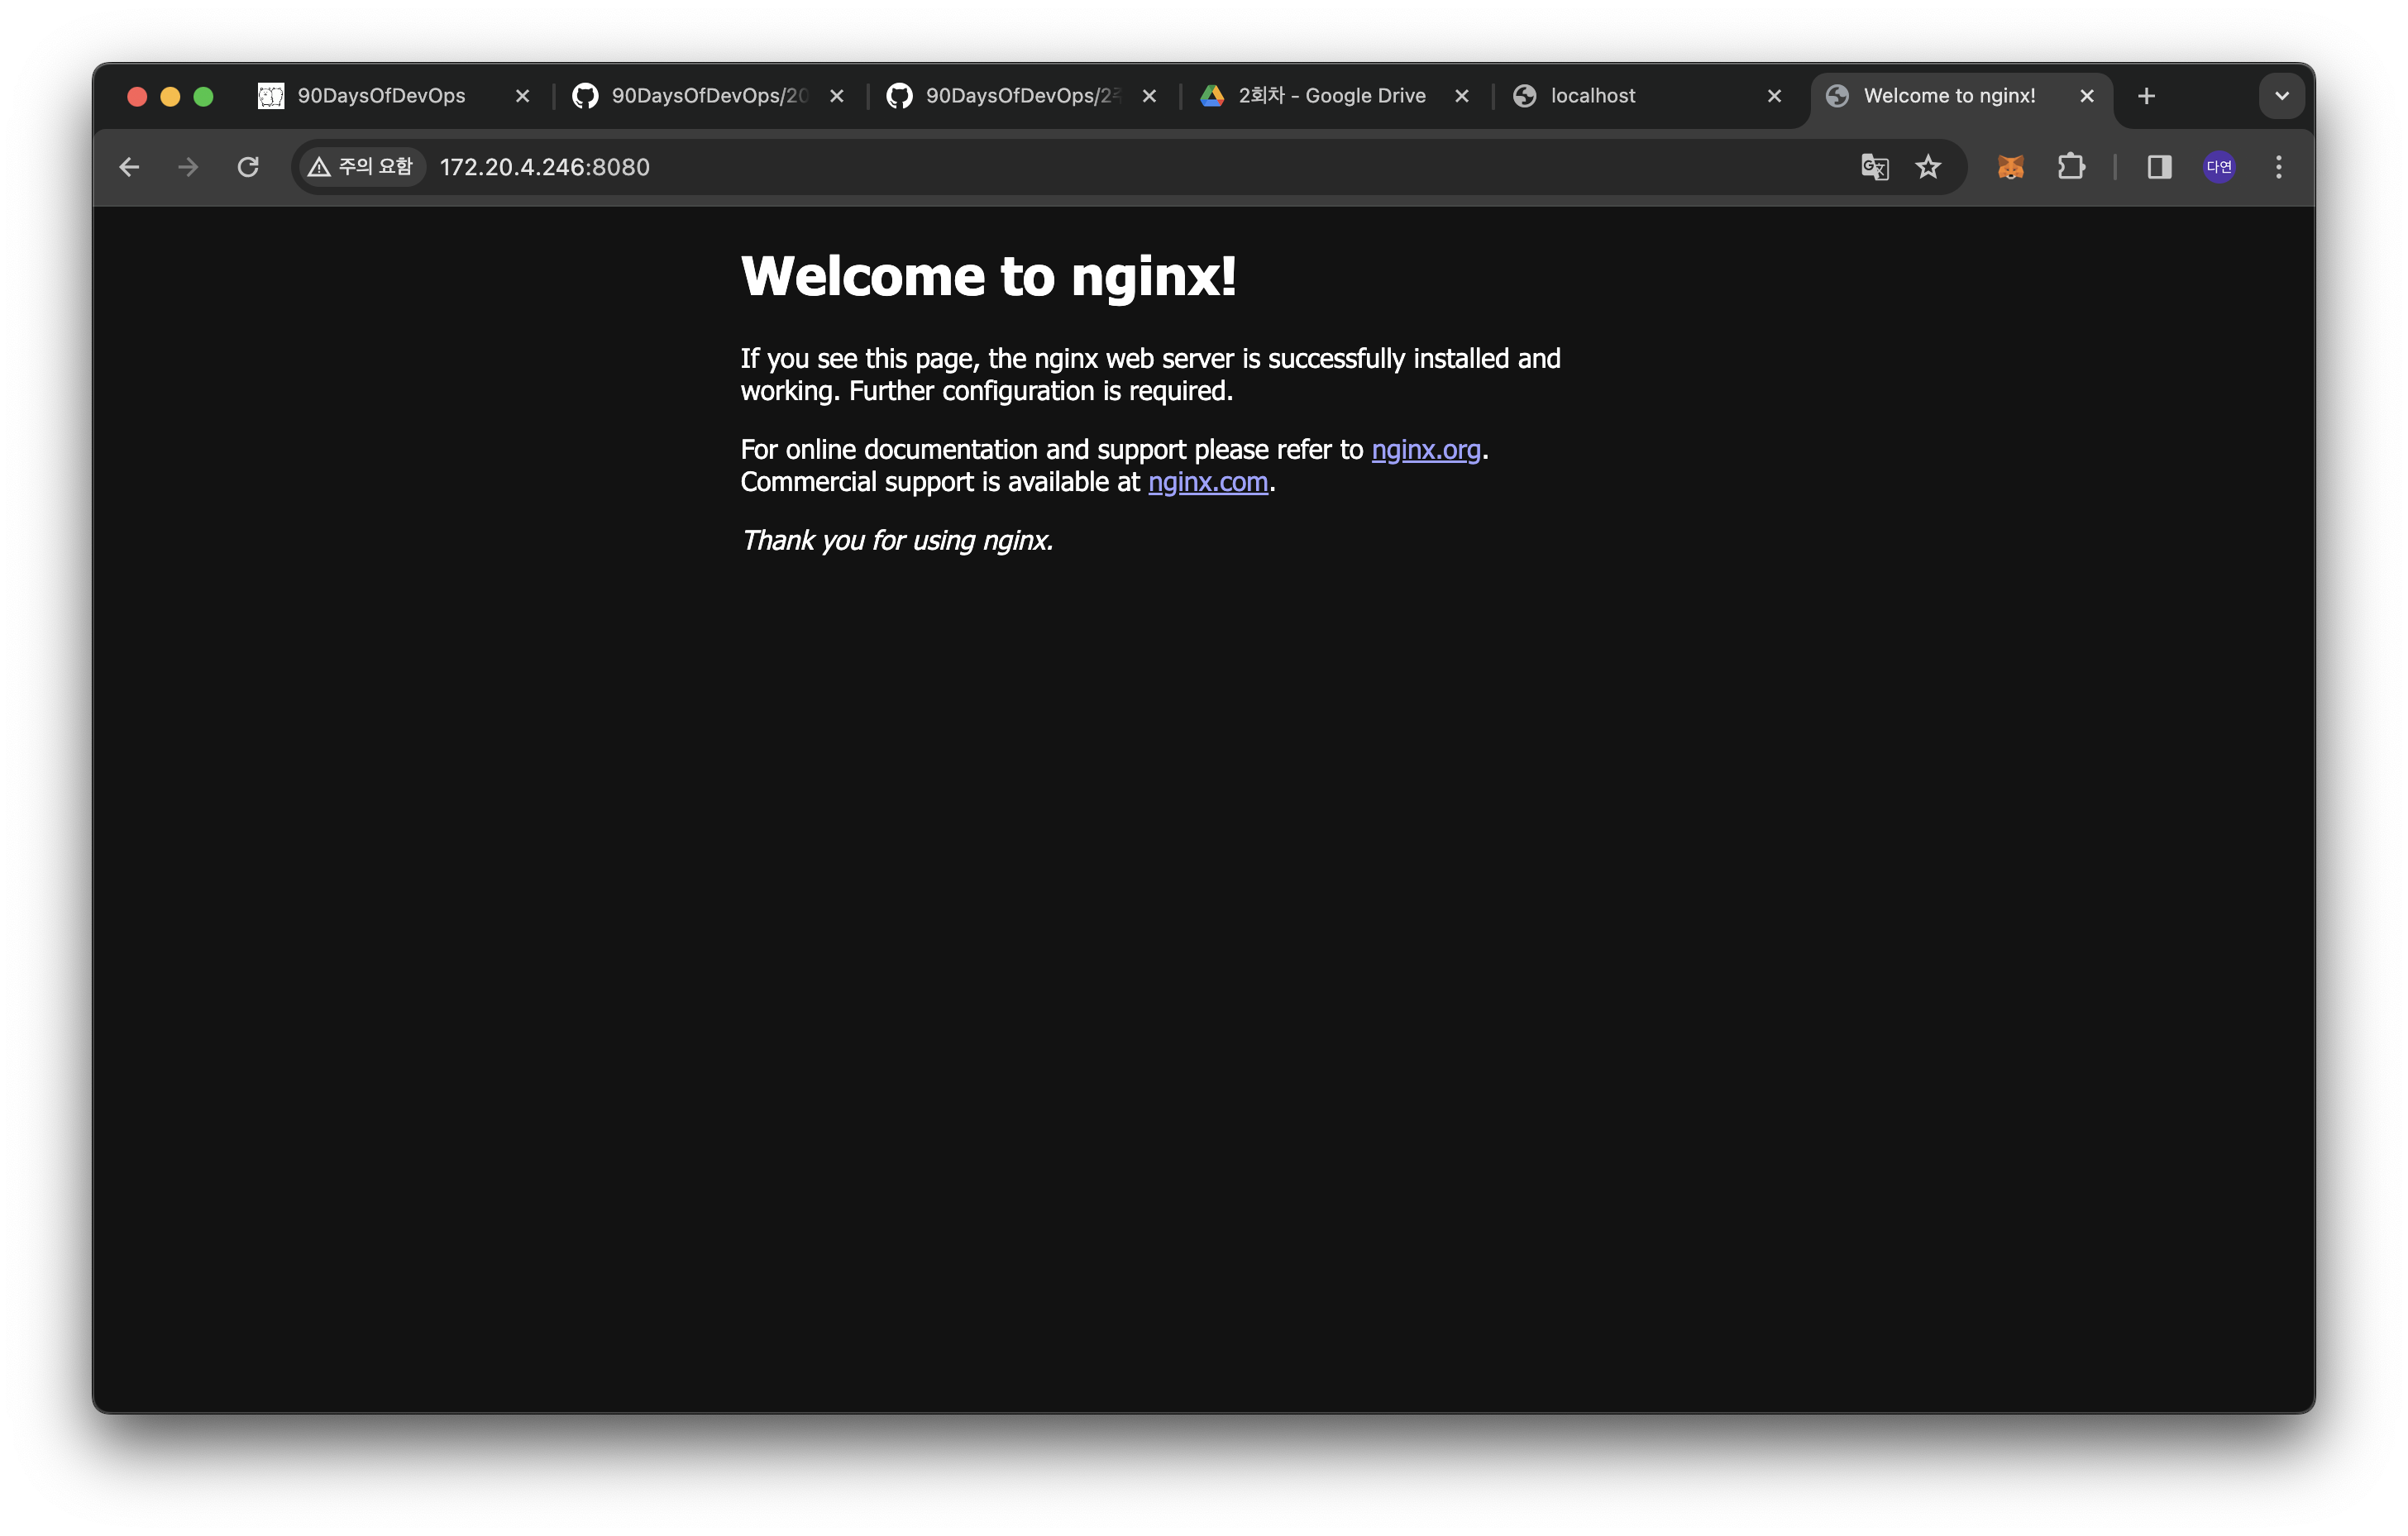This screenshot has height=1536, width=2408.
Task: Close the localhost tab
Action: pyautogui.click(x=1774, y=96)
